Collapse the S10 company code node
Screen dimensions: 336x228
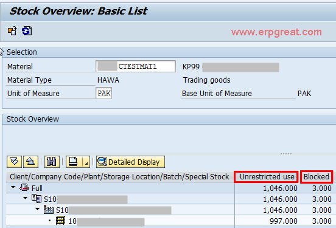click(x=26, y=198)
